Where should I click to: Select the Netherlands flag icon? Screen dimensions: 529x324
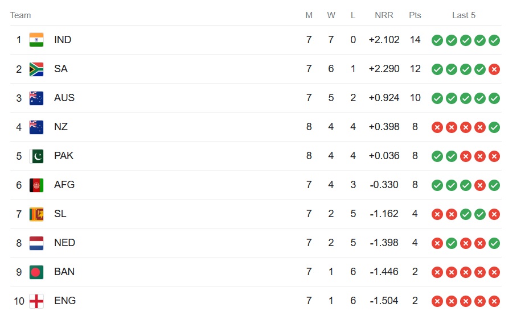(x=36, y=243)
